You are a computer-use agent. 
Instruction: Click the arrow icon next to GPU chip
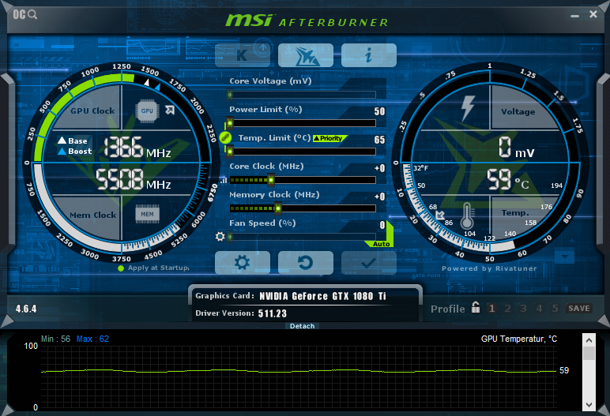click(x=170, y=110)
